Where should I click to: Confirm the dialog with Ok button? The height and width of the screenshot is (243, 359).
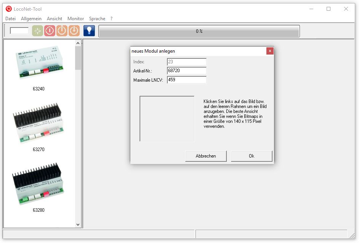[252, 156]
